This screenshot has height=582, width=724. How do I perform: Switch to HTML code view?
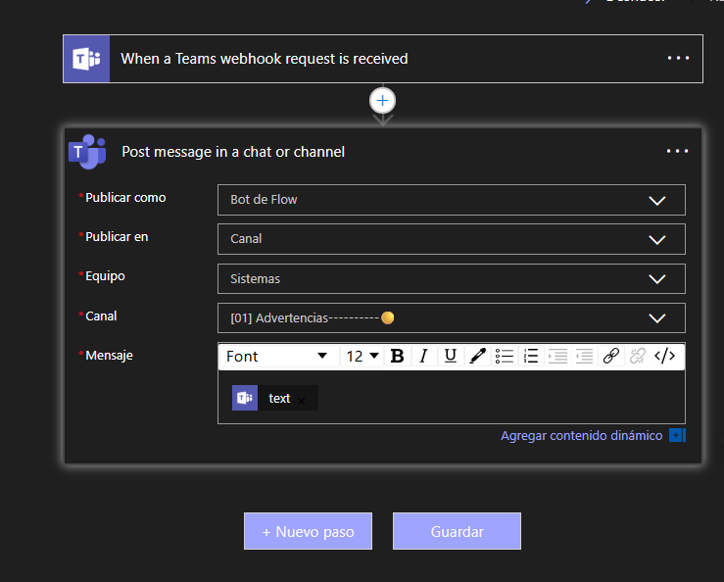[x=664, y=356]
